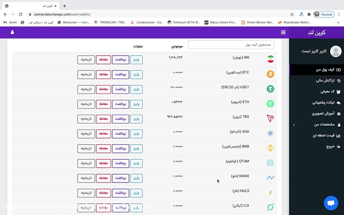
Task: Open قیمت لحظه ای sidebar item
Action: click(x=316, y=136)
